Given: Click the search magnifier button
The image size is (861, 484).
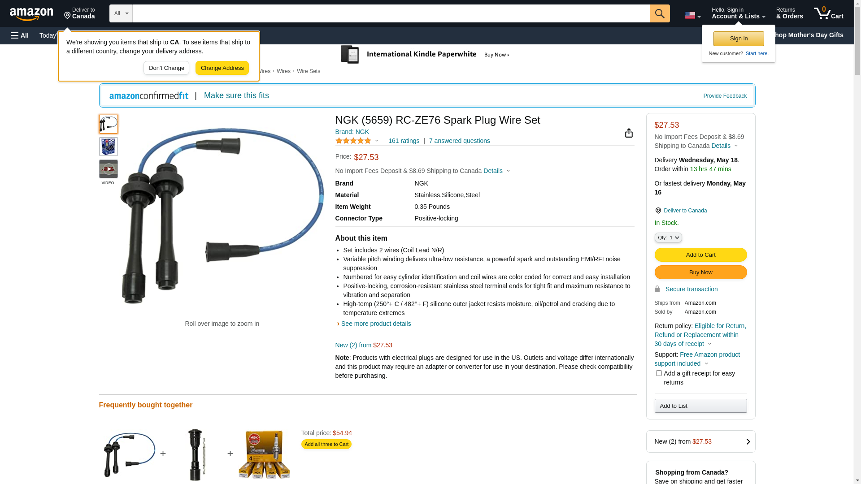Looking at the screenshot, I should point(659,13).
